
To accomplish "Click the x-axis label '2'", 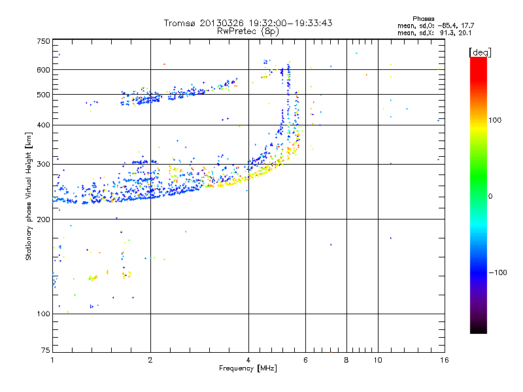I will point(150,360).
